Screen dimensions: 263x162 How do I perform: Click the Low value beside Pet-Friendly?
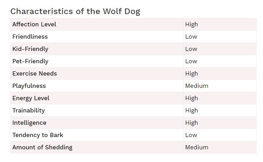tap(191, 61)
